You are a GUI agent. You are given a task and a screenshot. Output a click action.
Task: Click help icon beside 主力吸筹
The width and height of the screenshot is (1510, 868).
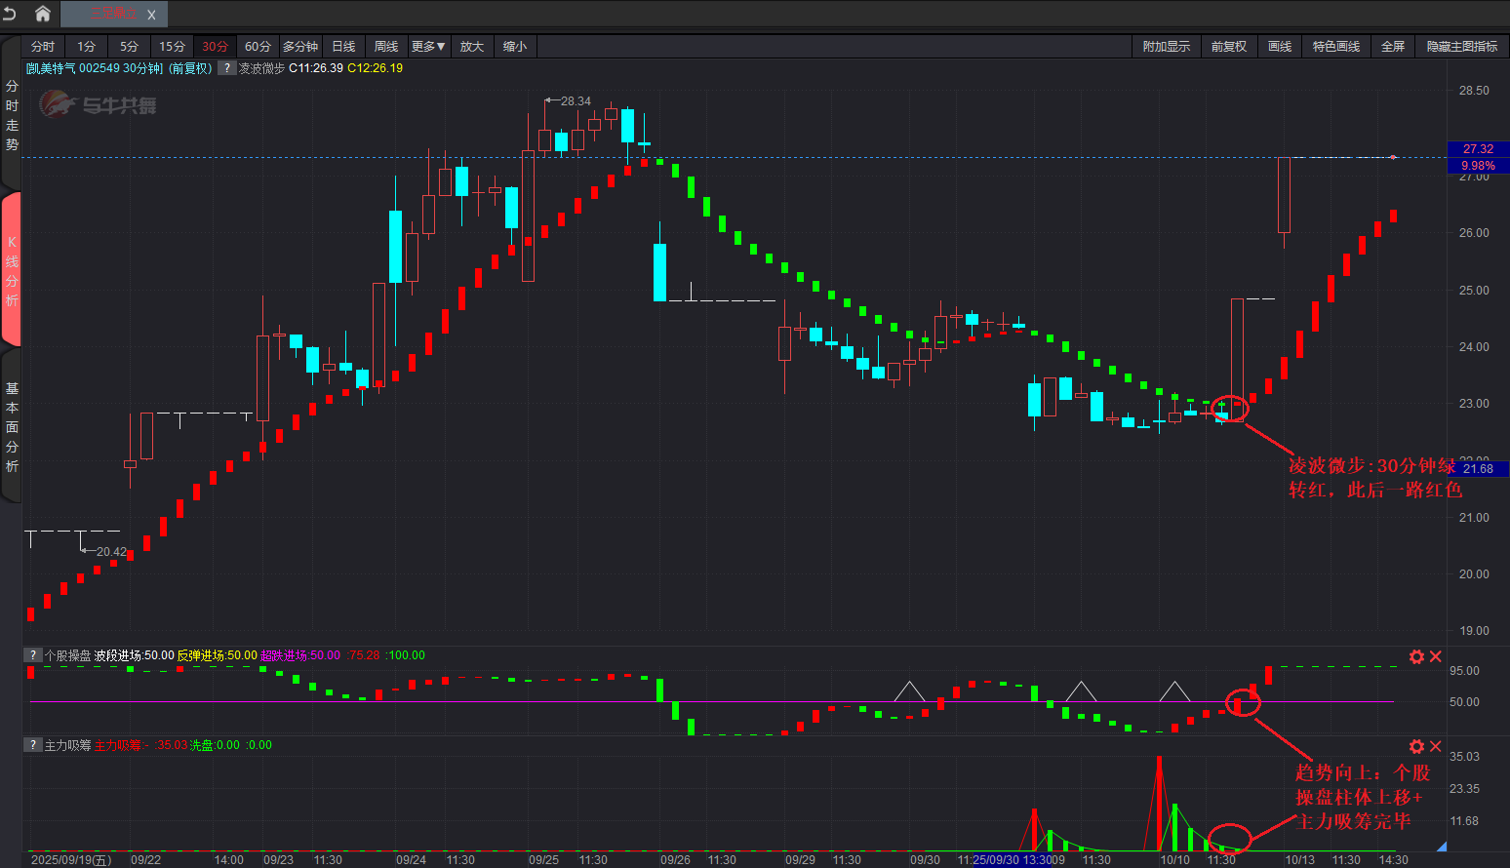[x=33, y=745]
